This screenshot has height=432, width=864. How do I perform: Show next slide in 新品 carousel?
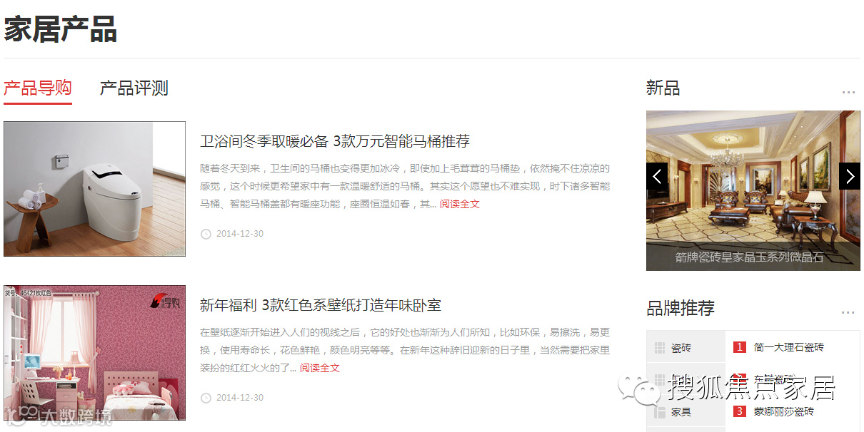point(850,176)
